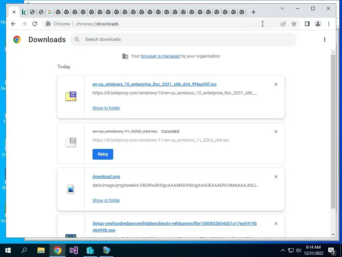This screenshot has height=257, width=342.
Task: Click the Windows 10 ISO file icon
Action: pyautogui.click(x=71, y=96)
